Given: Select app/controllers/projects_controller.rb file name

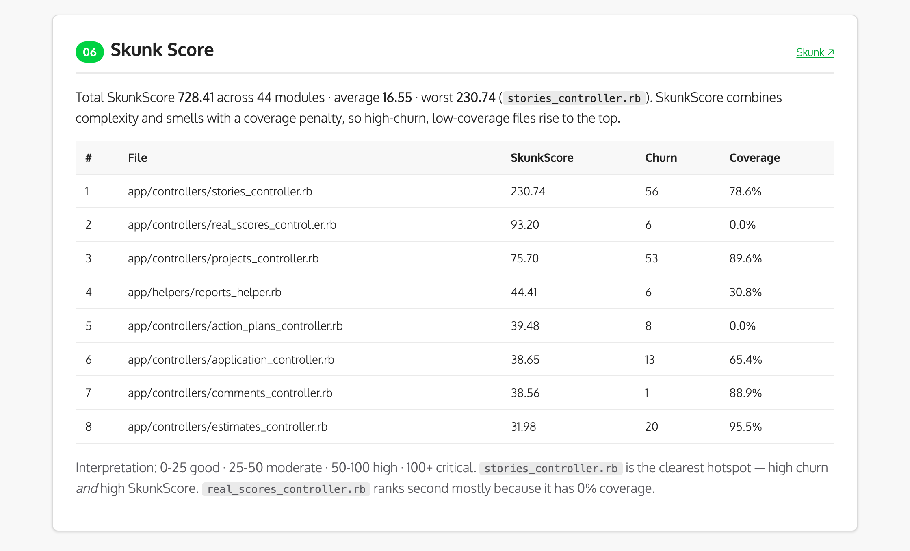Looking at the screenshot, I should point(223,258).
